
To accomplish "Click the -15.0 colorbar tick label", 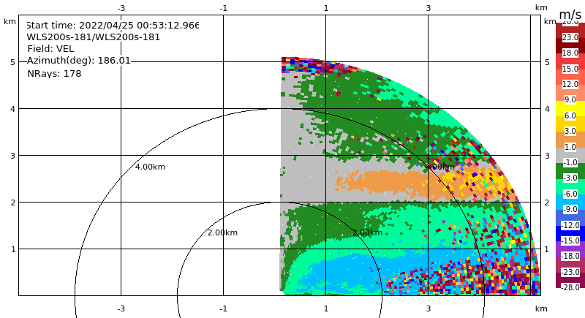I will [x=570, y=241].
